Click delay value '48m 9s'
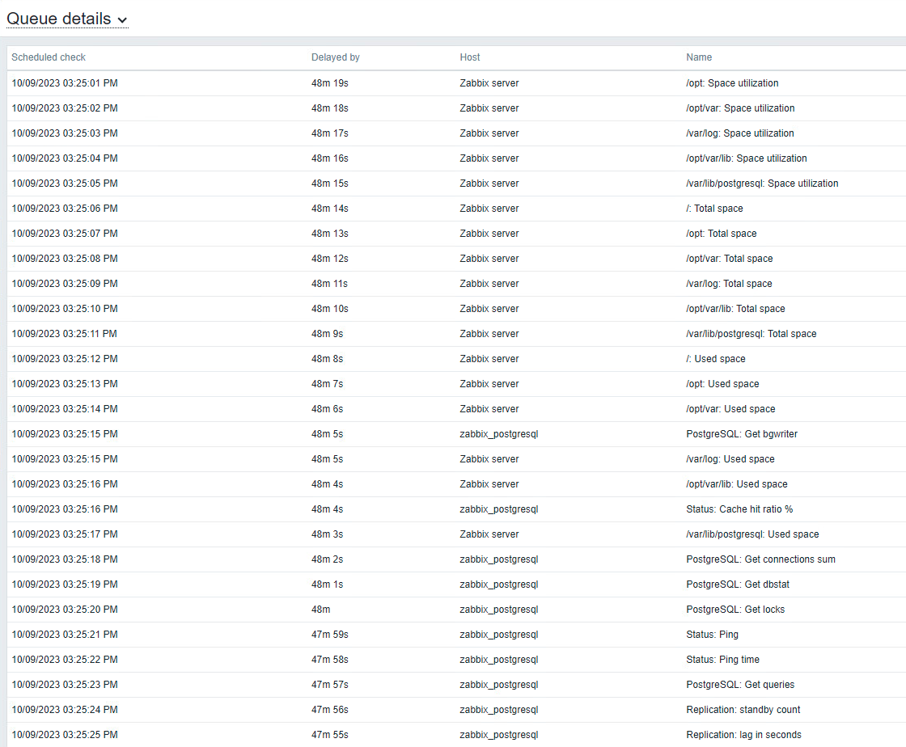The height and width of the screenshot is (747, 906). [327, 334]
